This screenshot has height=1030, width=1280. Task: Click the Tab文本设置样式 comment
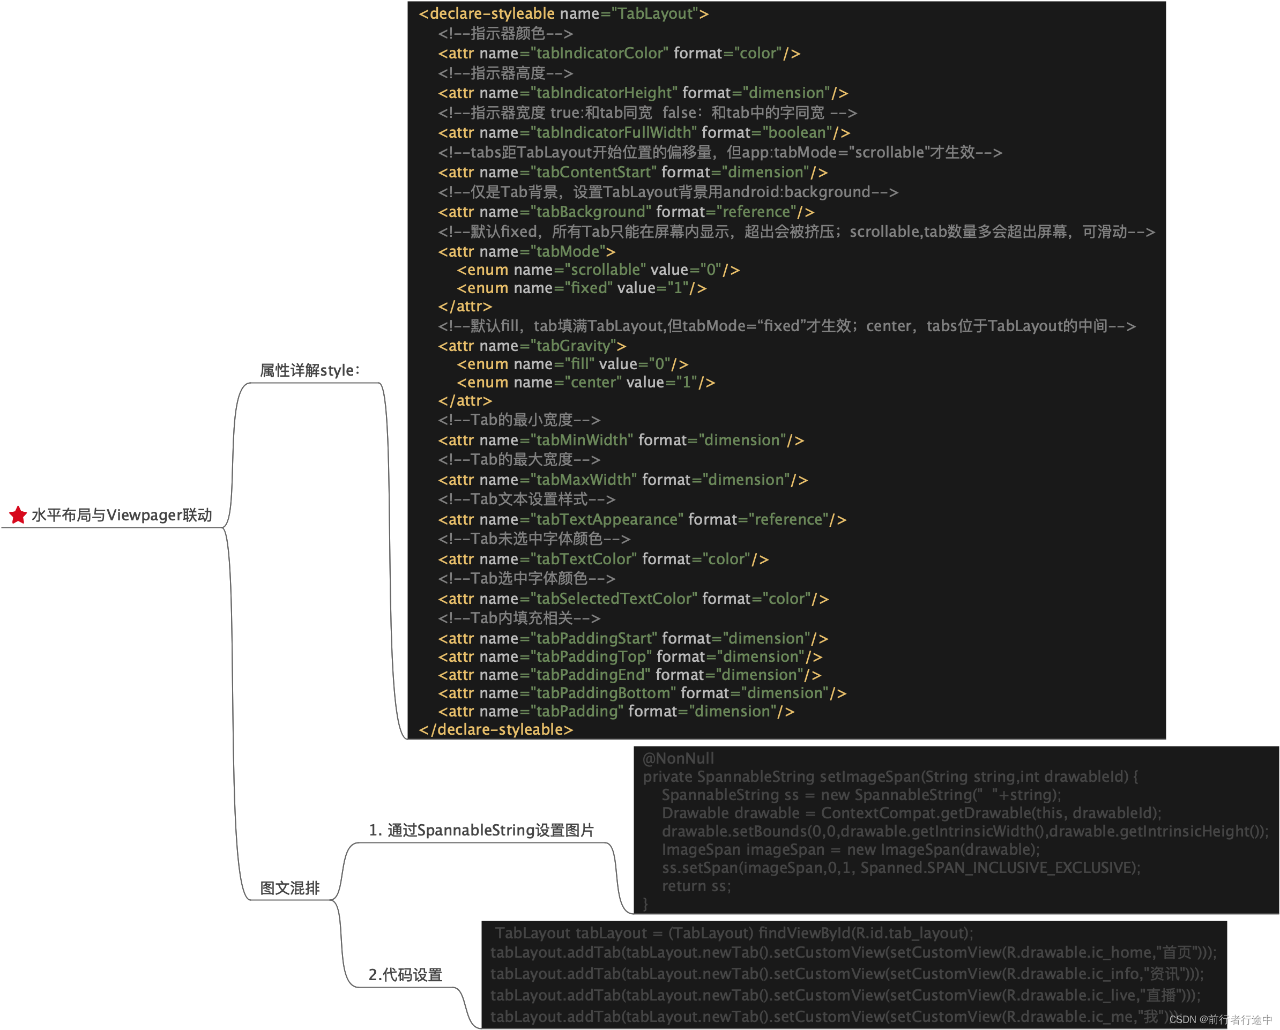(x=526, y=500)
